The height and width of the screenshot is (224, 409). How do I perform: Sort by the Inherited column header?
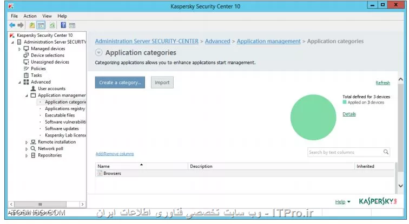374,166
